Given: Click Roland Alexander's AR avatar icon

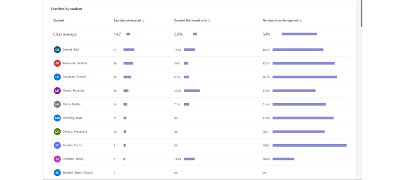Looking at the screenshot, I should (57, 63).
